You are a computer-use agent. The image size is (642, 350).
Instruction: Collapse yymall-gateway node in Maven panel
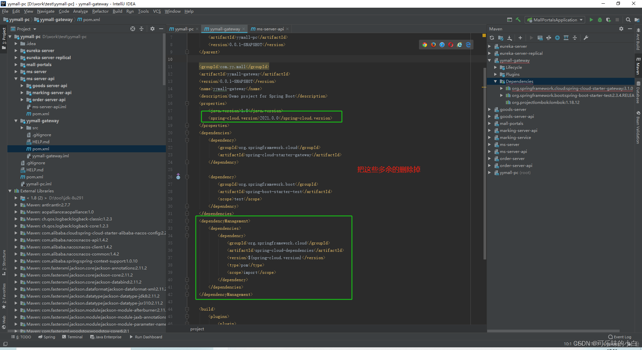[490, 60]
